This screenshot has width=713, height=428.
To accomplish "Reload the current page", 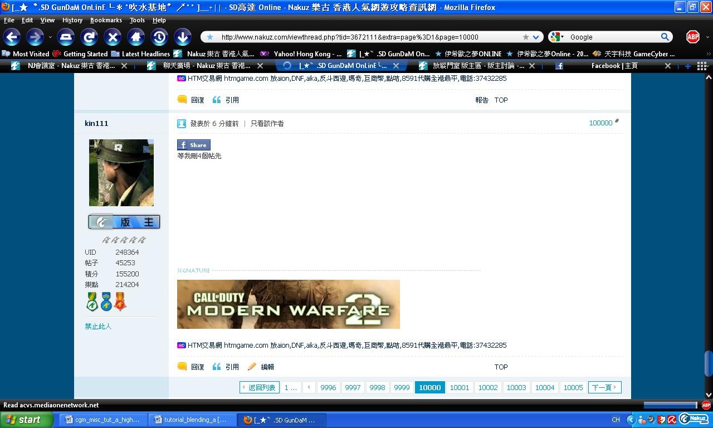I will [x=89, y=37].
